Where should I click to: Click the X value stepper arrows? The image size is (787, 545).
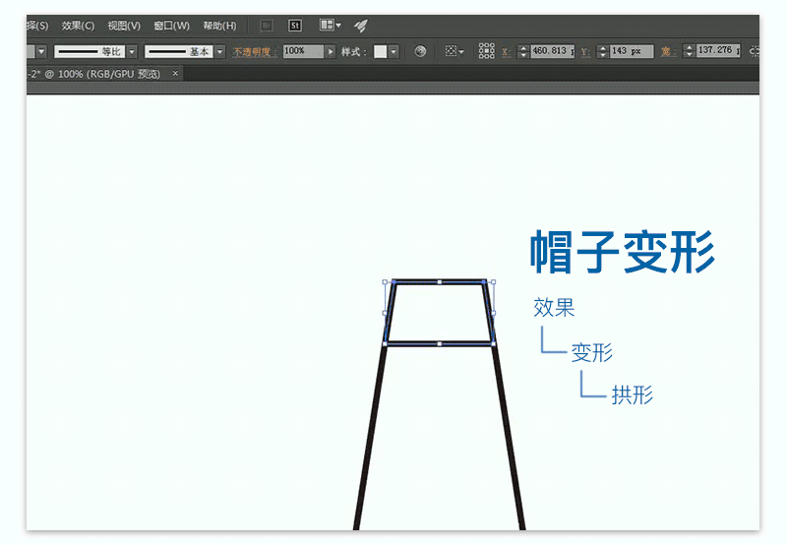pyautogui.click(x=523, y=51)
